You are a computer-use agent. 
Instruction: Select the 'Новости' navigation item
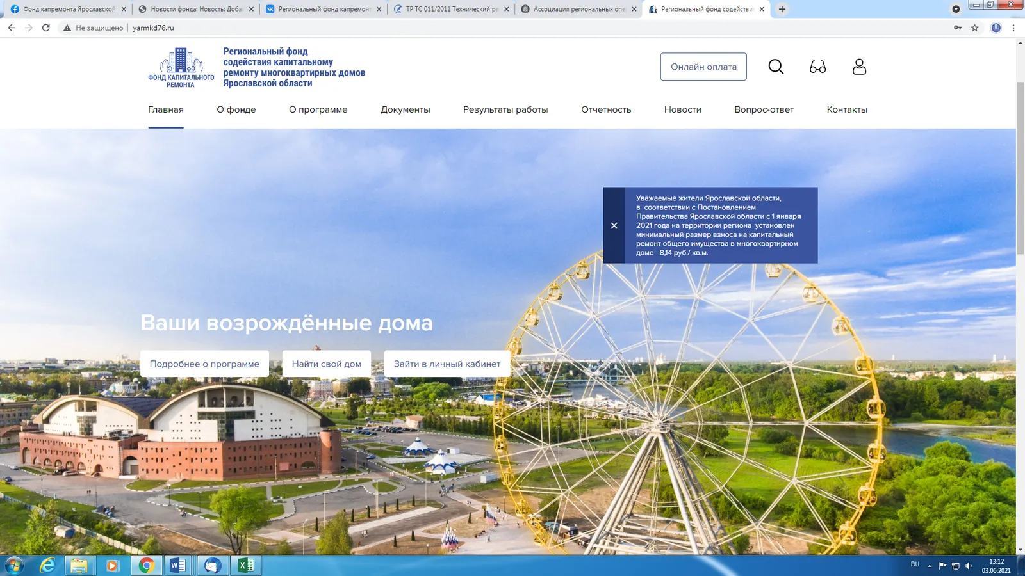(682, 109)
